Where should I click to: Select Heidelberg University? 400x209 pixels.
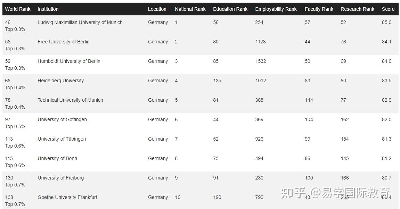(61, 81)
